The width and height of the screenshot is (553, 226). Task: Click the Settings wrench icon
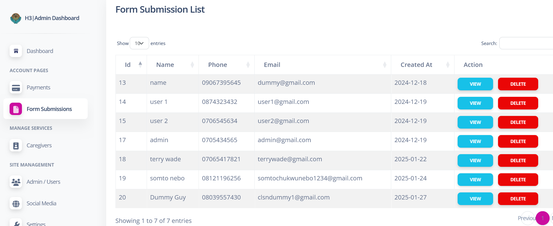pos(16,223)
